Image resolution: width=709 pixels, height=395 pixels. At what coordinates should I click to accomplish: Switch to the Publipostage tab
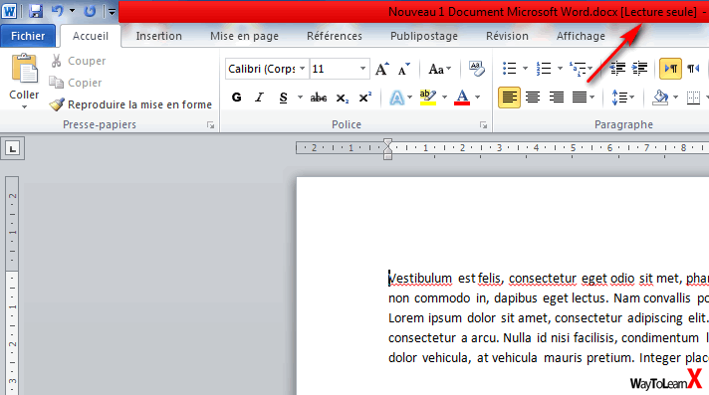[x=423, y=36]
